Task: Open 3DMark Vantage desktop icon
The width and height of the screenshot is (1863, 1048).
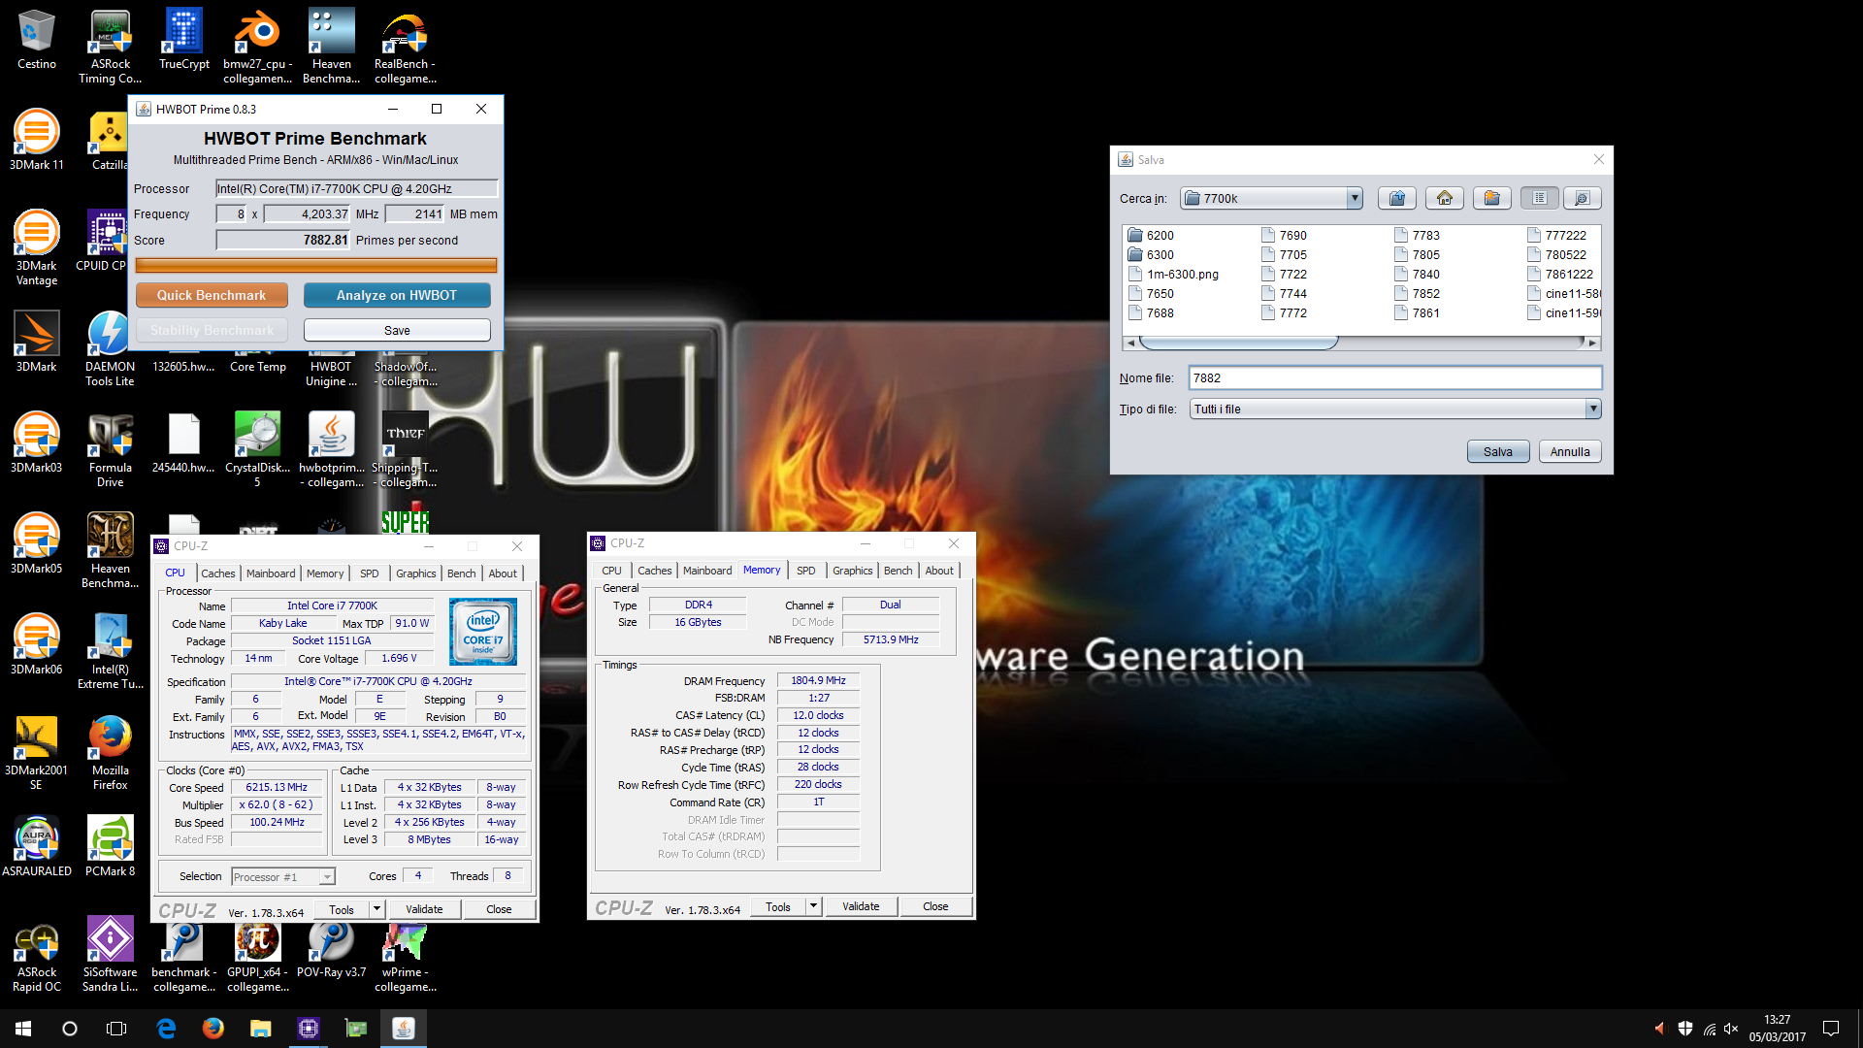Action: 37,248
